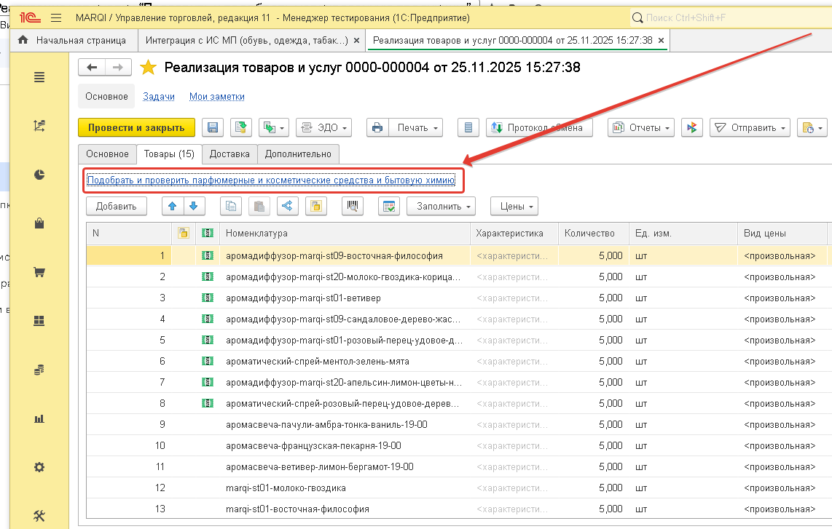Open the Отчеты dropdown menu
Screen dimensions: 832x529
click(x=641, y=127)
